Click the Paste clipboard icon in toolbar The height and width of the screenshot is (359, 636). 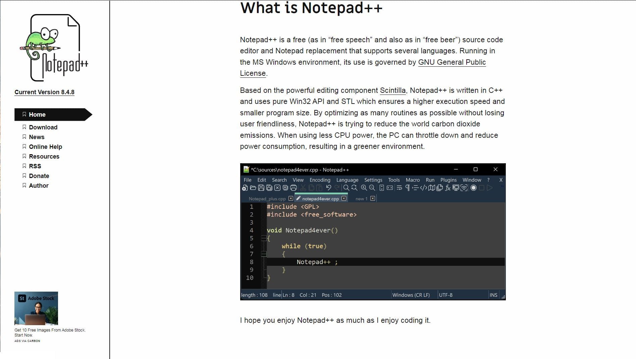point(319,188)
